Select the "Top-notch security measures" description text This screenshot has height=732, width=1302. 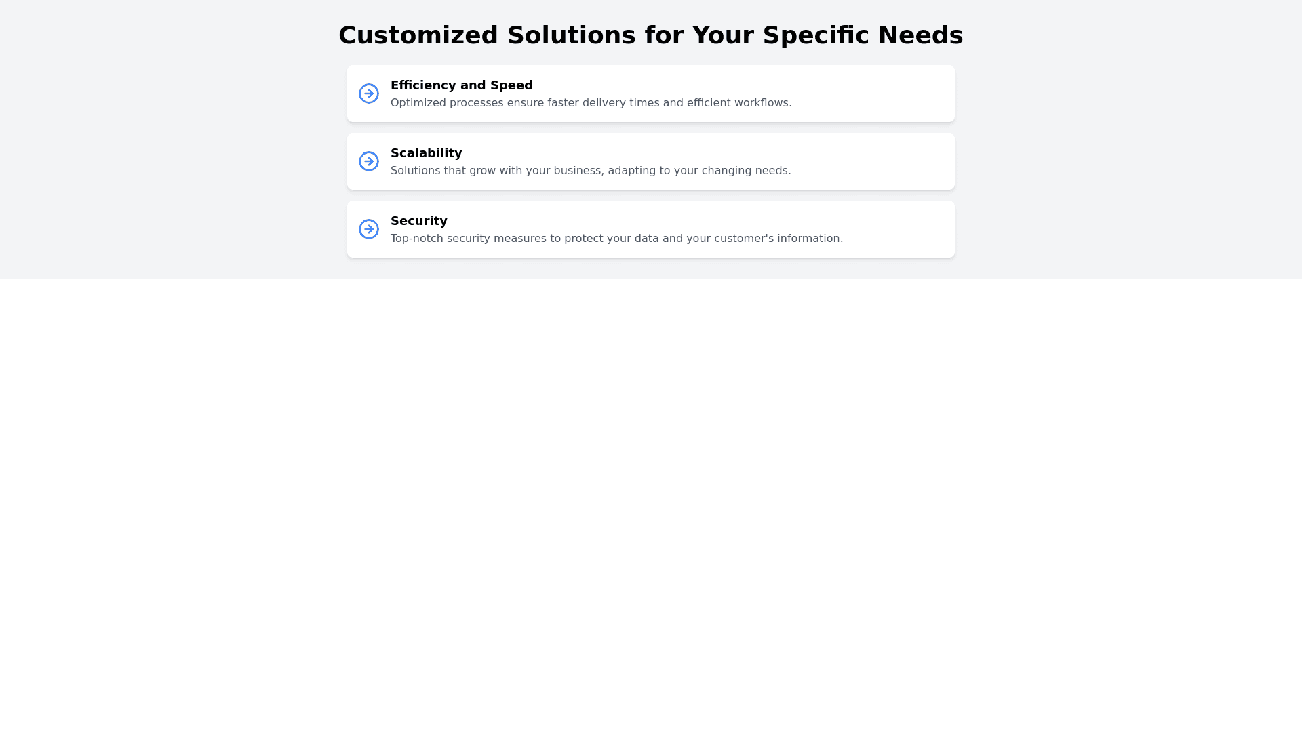click(616, 239)
